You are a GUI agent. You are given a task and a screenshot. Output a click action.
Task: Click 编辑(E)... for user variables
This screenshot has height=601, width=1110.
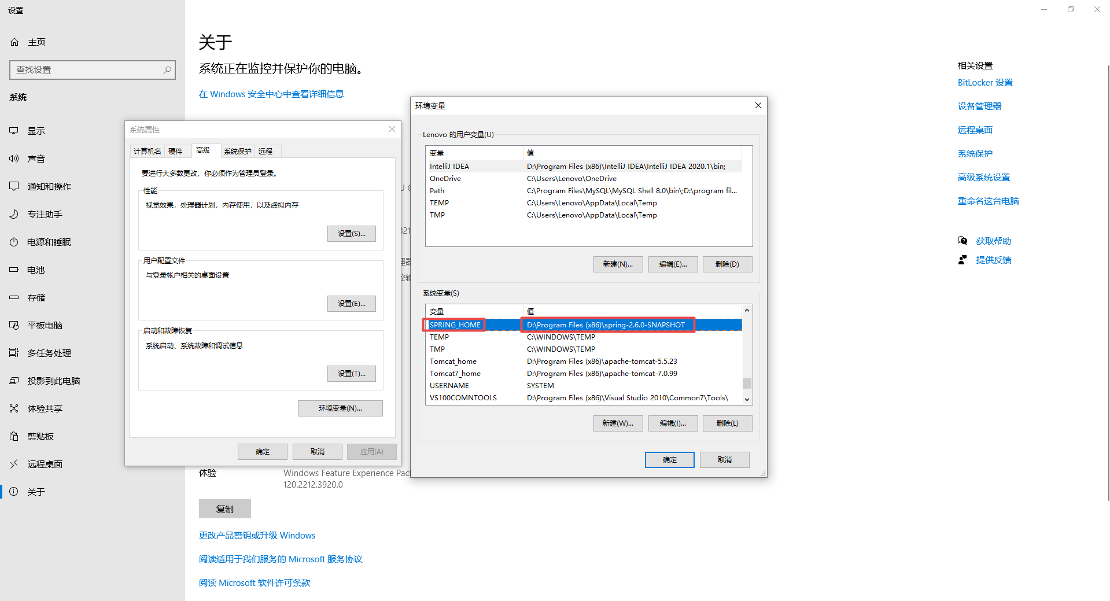click(x=673, y=264)
